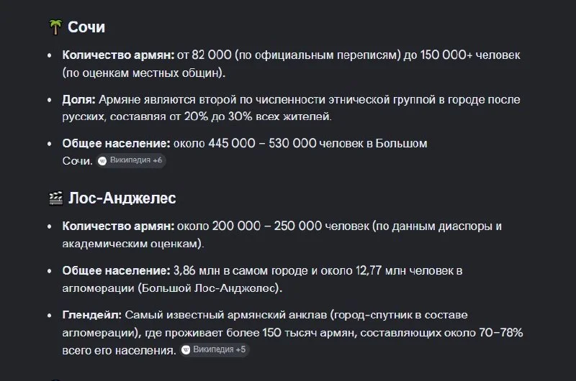Select the Сочи heading text
The width and height of the screenshot is (576, 381).
pyautogui.click(x=86, y=27)
